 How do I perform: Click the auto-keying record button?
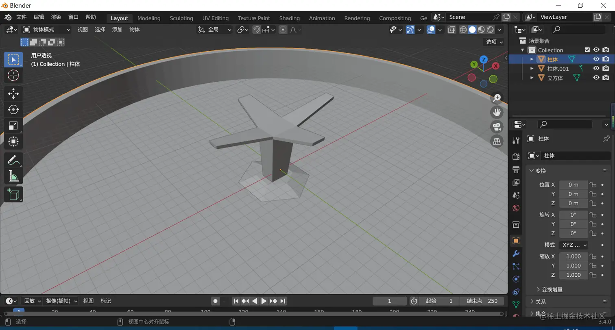point(215,301)
